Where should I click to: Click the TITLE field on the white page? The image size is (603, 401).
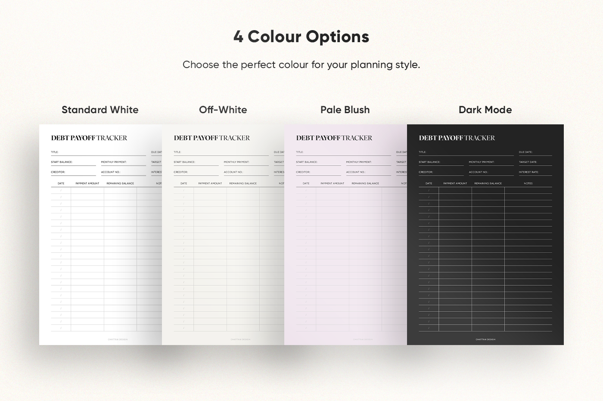99,152
